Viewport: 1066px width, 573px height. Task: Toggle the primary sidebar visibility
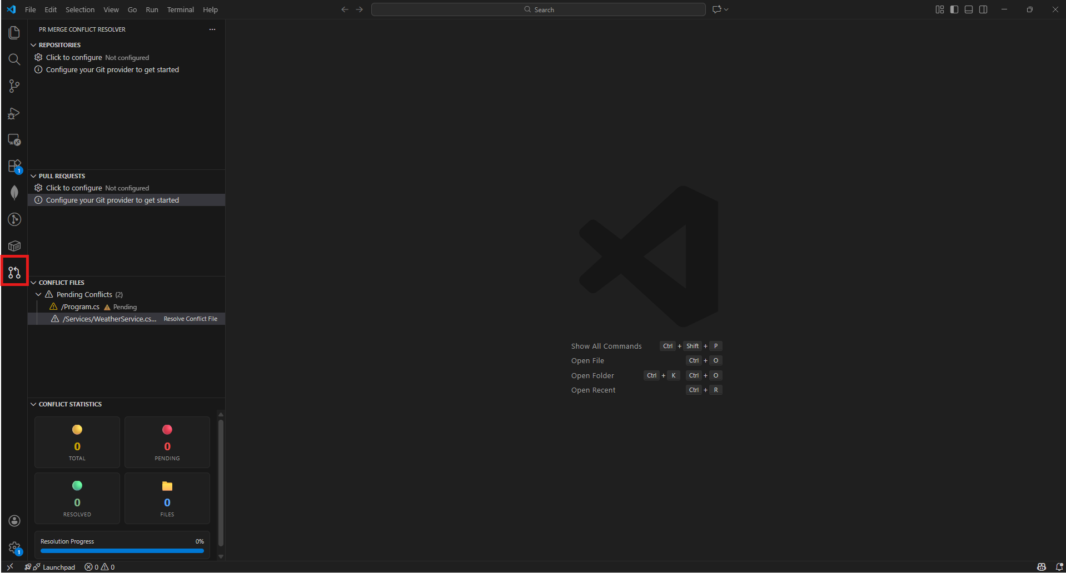(x=954, y=9)
